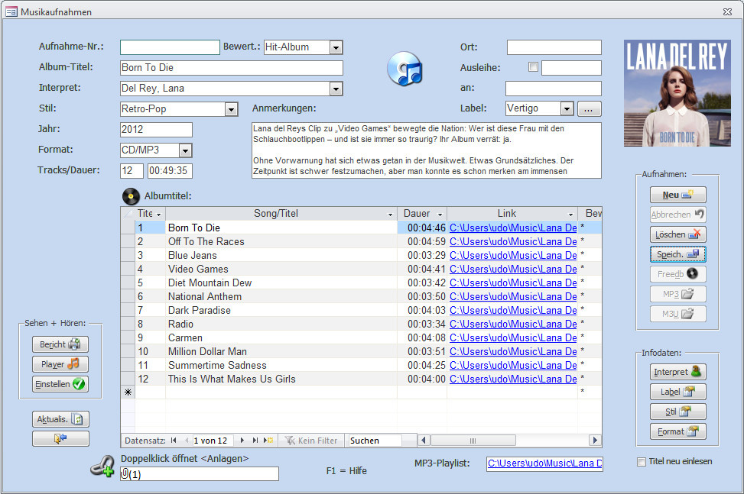Sort by Song/Titel column header
744x494 pixels.
point(276,214)
